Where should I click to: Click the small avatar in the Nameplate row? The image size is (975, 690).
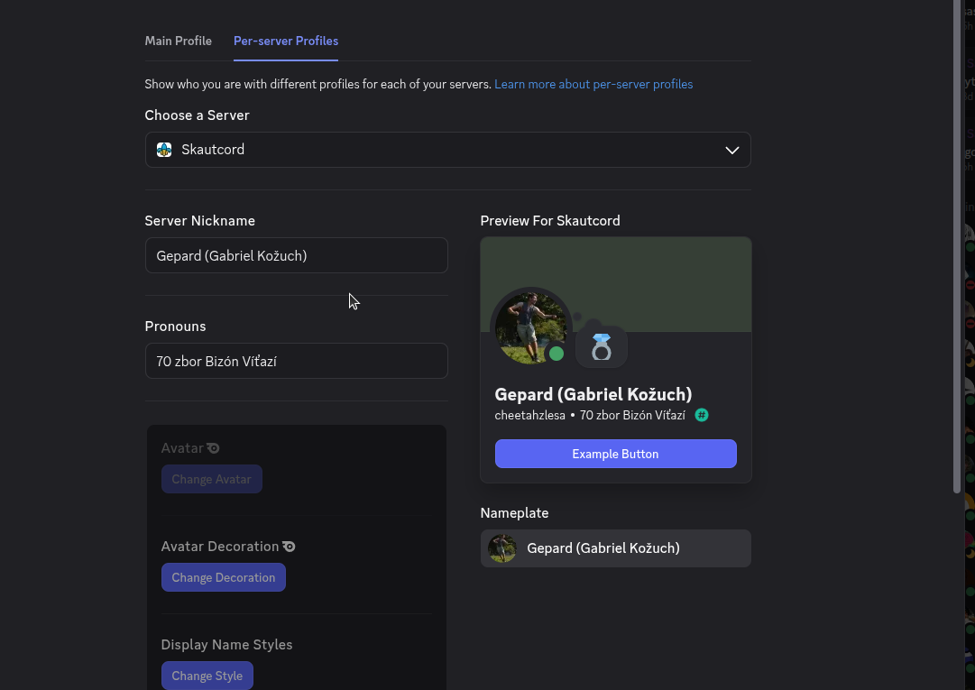click(x=501, y=548)
